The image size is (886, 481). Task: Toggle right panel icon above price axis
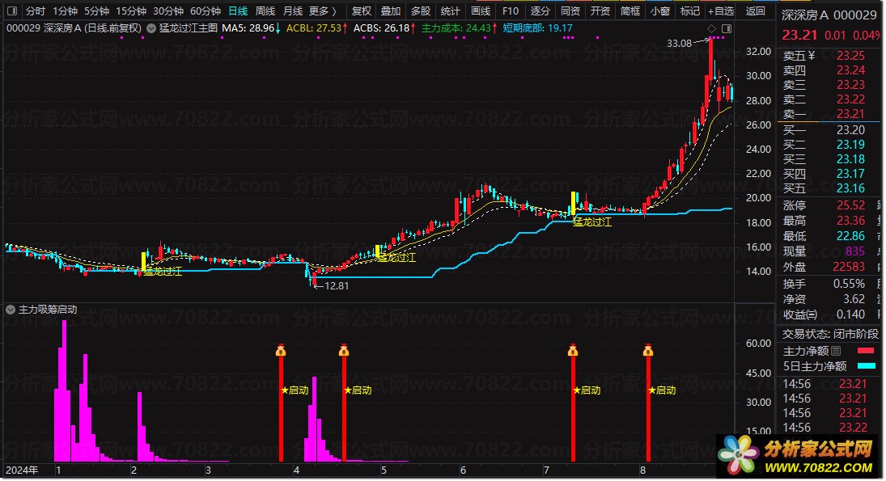(x=727, y=28)
